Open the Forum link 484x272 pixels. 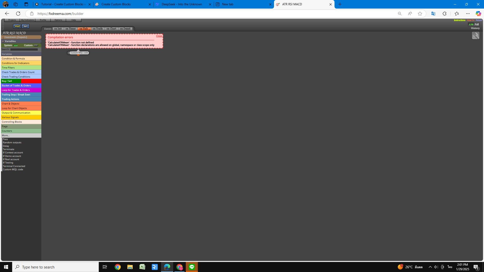click(x=479, y=20)
